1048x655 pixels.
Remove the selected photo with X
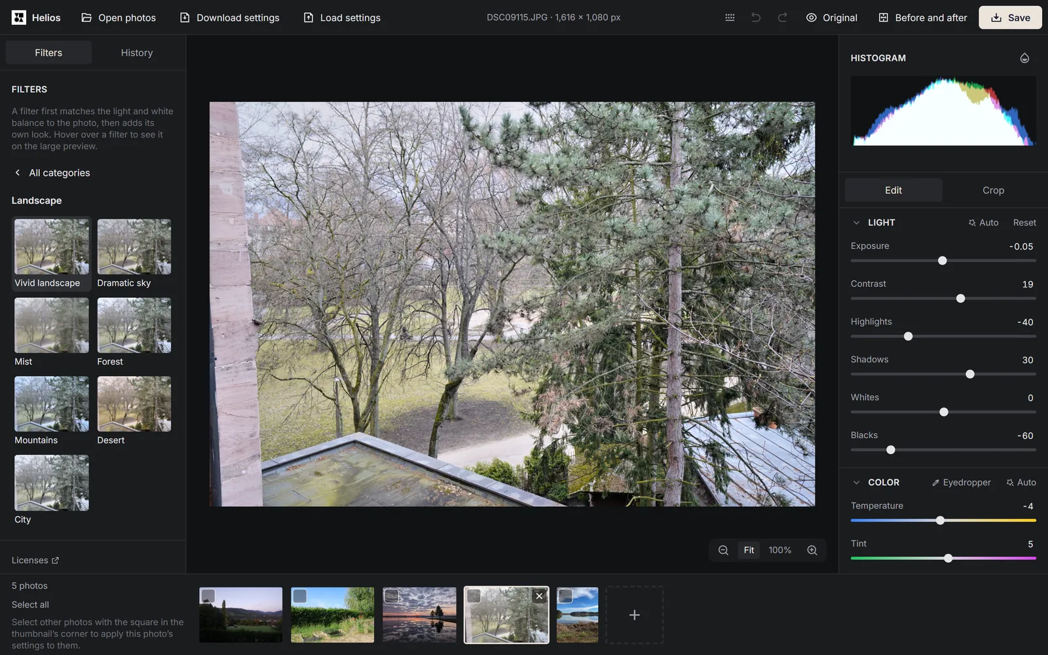coord(539,596)
